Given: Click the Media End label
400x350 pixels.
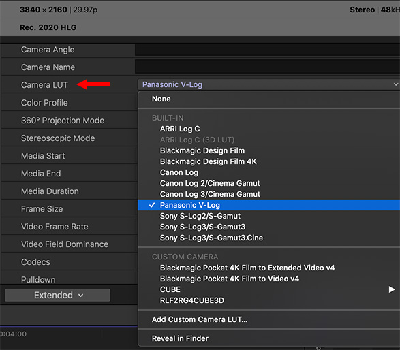Looking at the screenshot, I should point(41,174).
